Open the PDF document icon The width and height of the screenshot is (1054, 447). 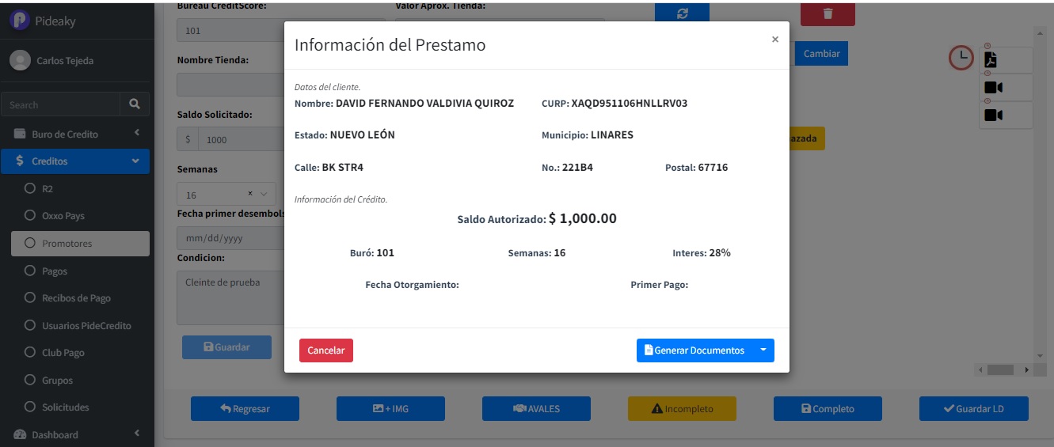[991, 60]
